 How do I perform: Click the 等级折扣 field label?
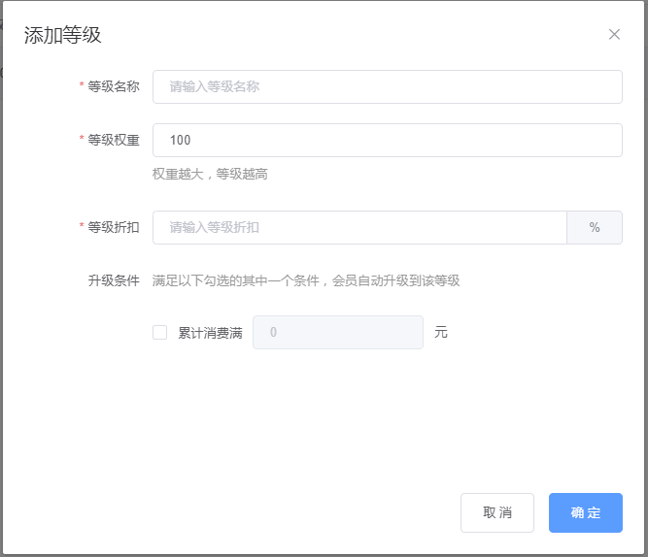114,227
